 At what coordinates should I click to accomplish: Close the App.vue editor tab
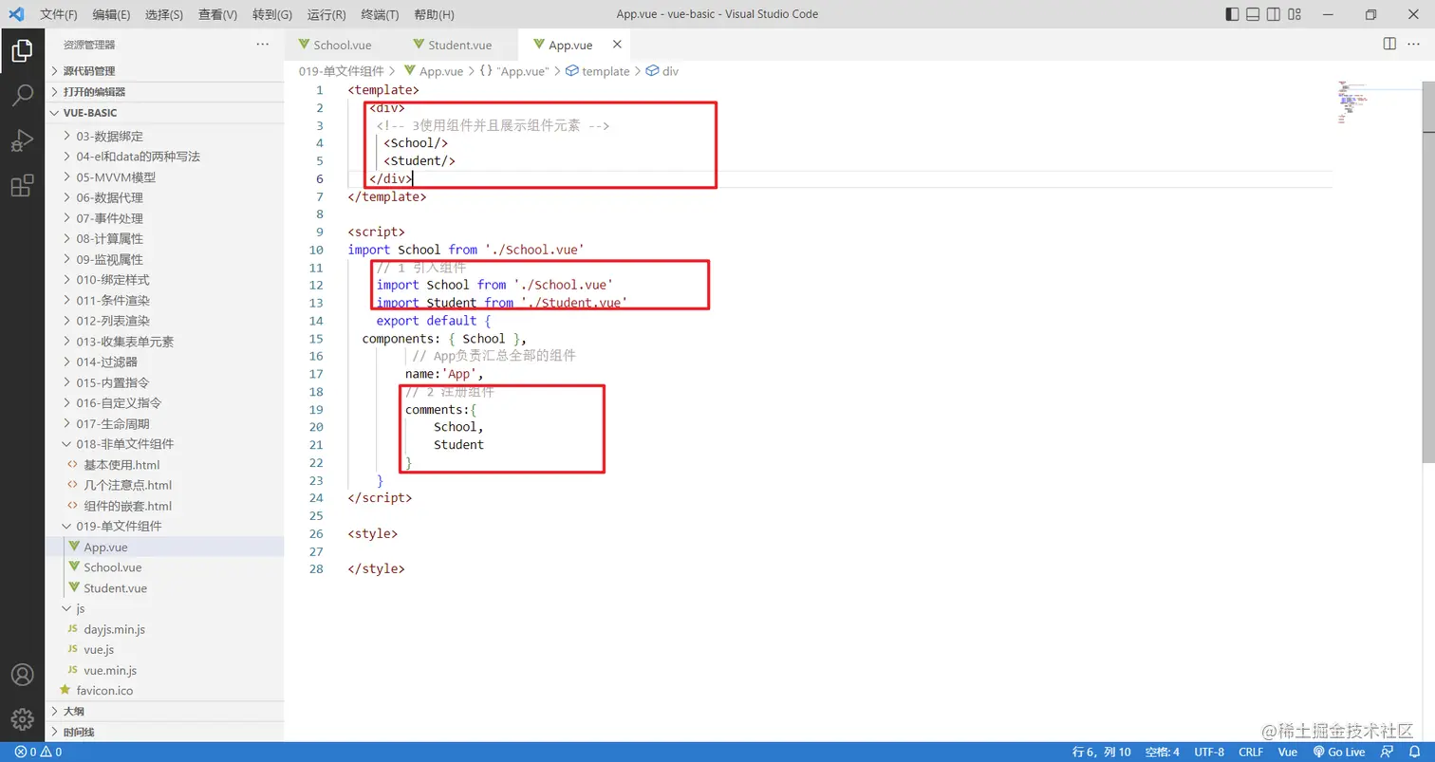617,45
